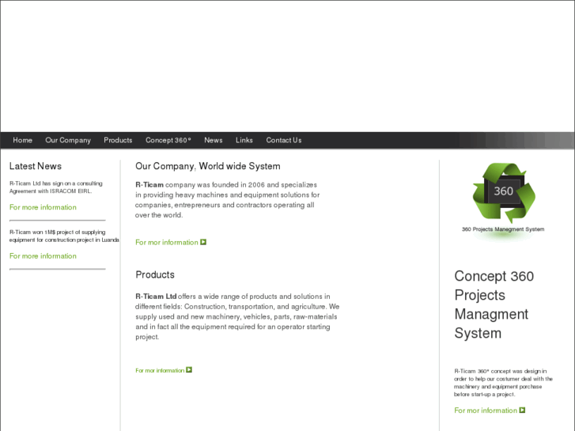Select Concept 360° in navigation bar
The width and height of the screenshot is (575, 431).
click(168, 140)
